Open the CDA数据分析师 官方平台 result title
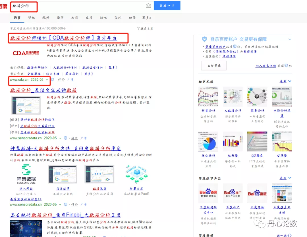Image resolution: width=307 pixels, height=237 pixels. click(64, 38)
